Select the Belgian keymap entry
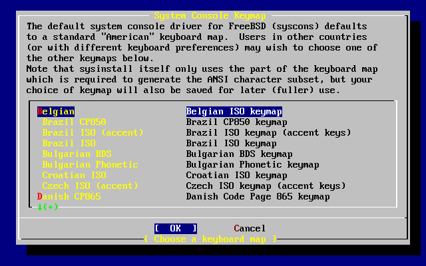Viewport: 426px width, 266px height. 56,112
